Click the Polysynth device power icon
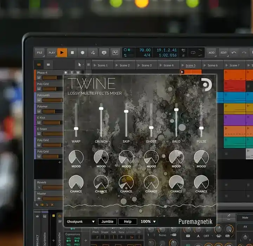253x246 pixels. [59, 216]
